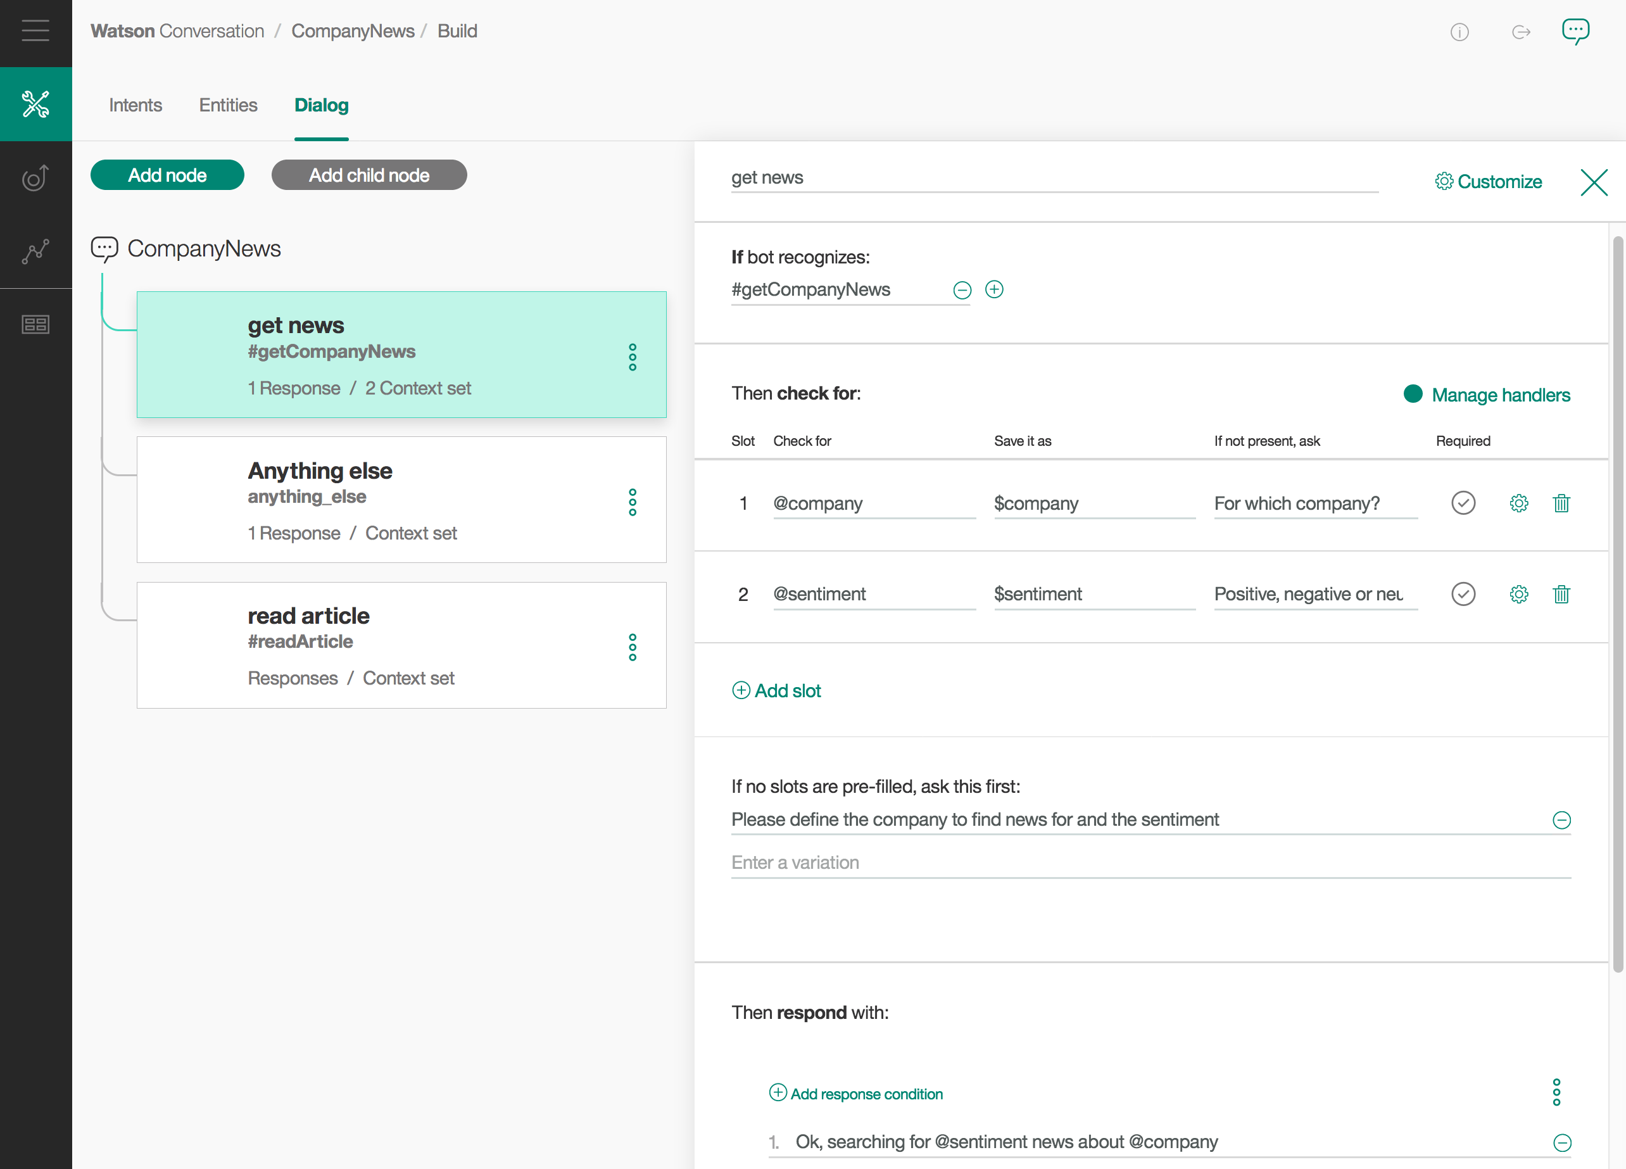The height and width of the screenshot is (1169, 1626).
Task: Add another condition with plus icon
Action: tap(993, 289)
